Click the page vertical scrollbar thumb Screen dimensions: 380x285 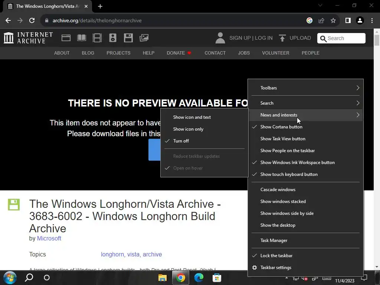[377, 40]
